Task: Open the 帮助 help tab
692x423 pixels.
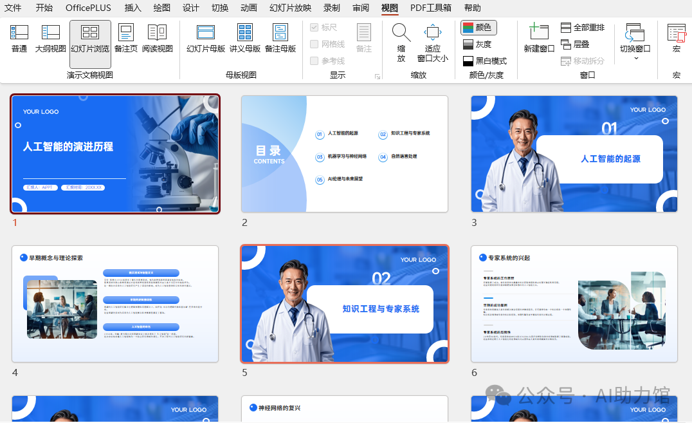Action: pyautogui.click(x=473, y=8)
